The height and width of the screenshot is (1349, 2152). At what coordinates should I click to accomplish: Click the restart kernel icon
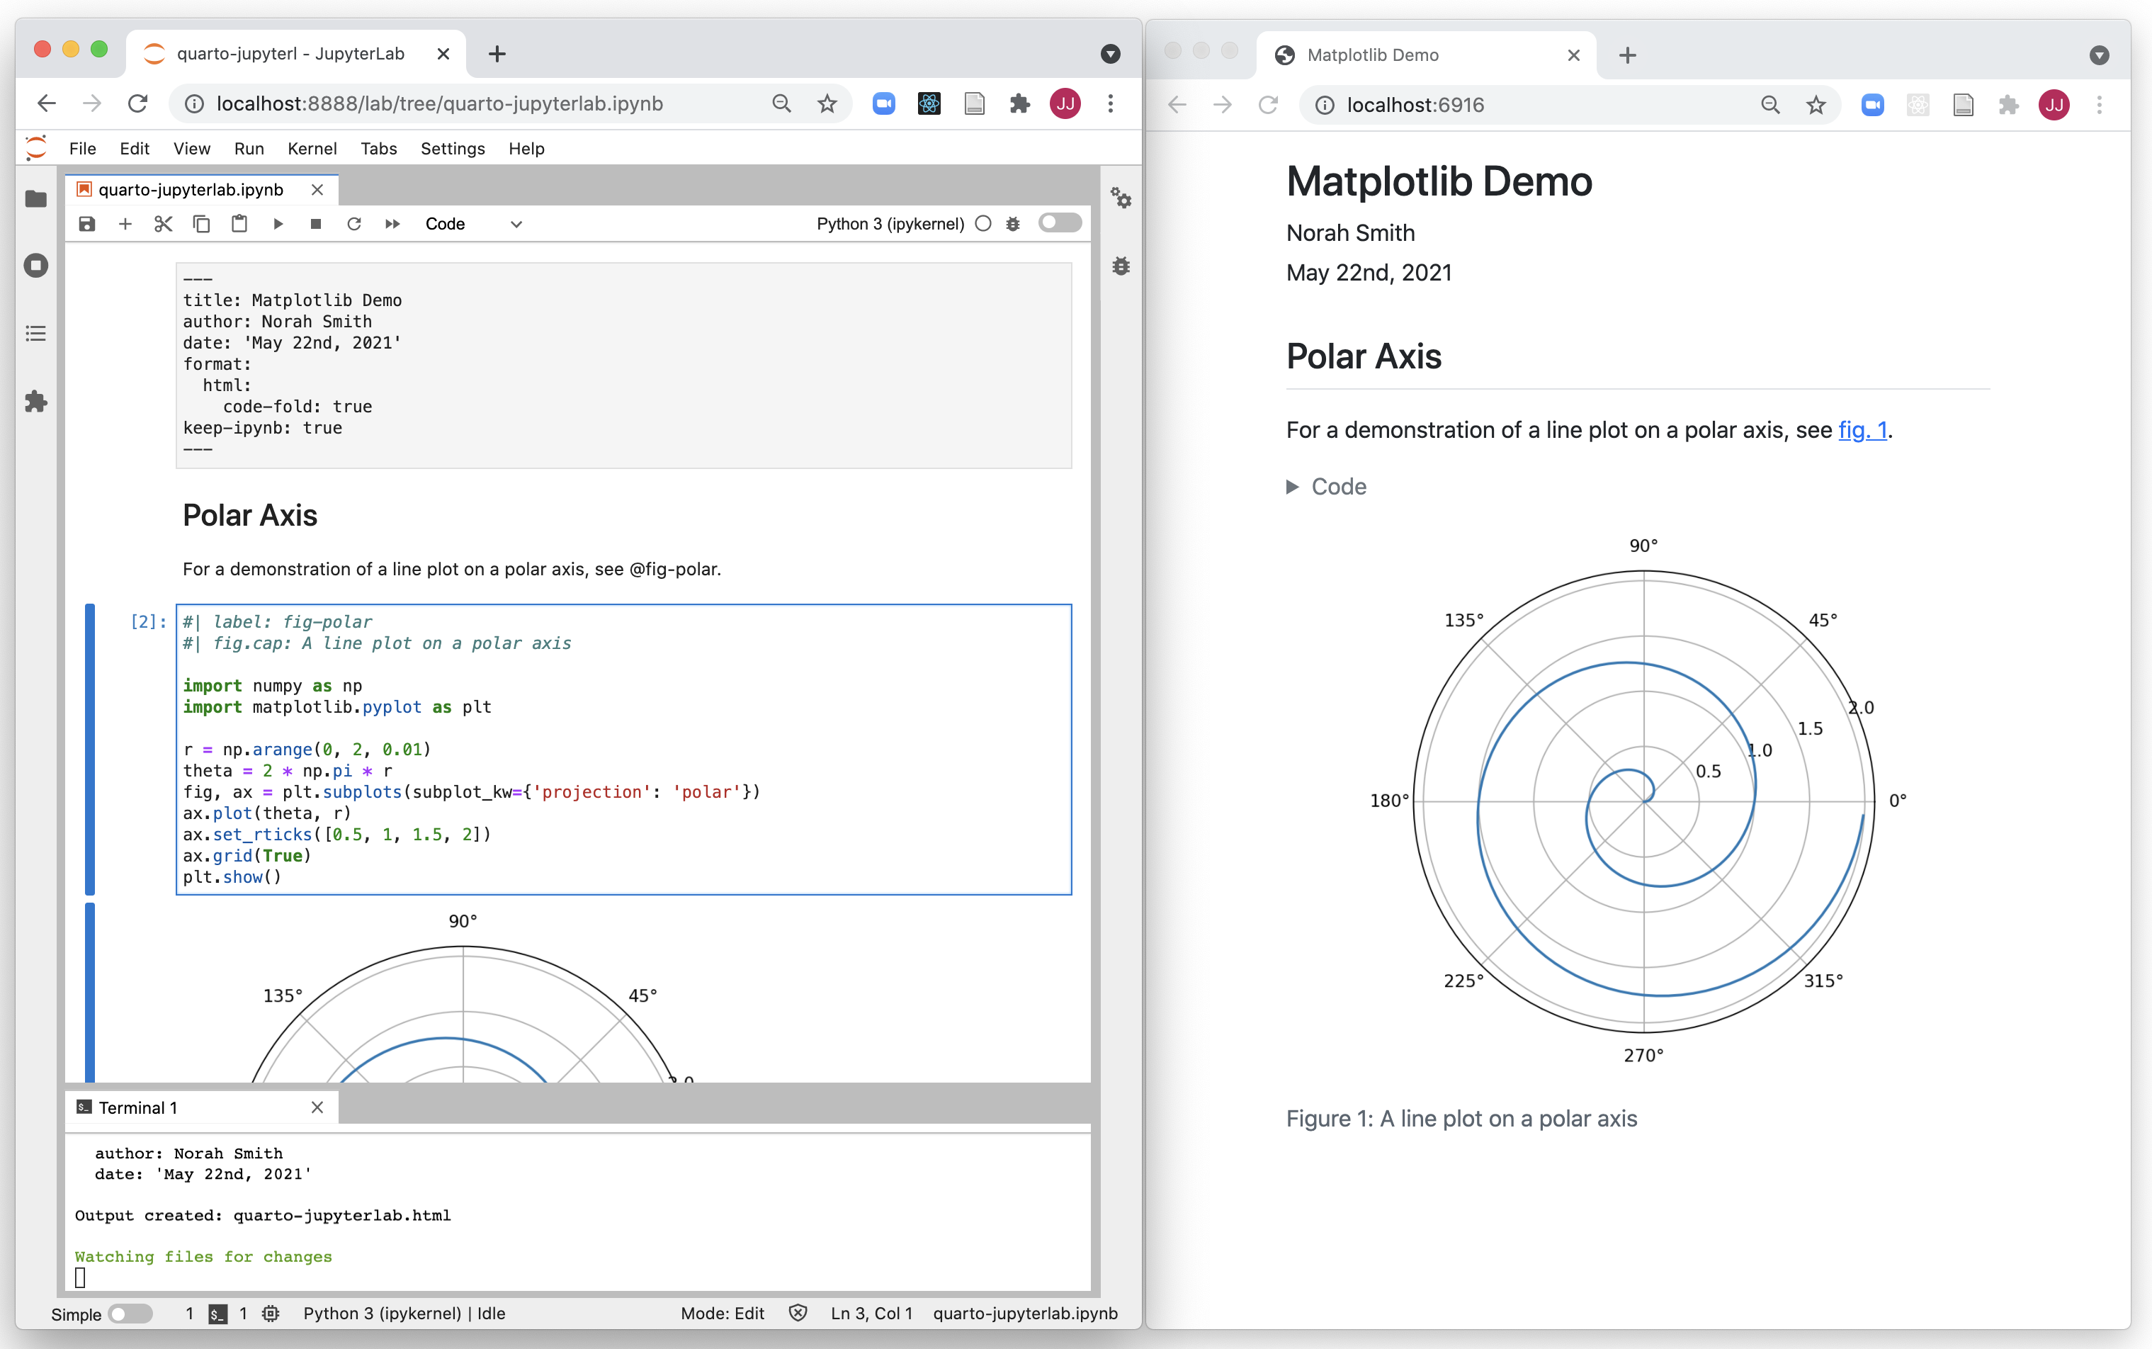point(351,222)
